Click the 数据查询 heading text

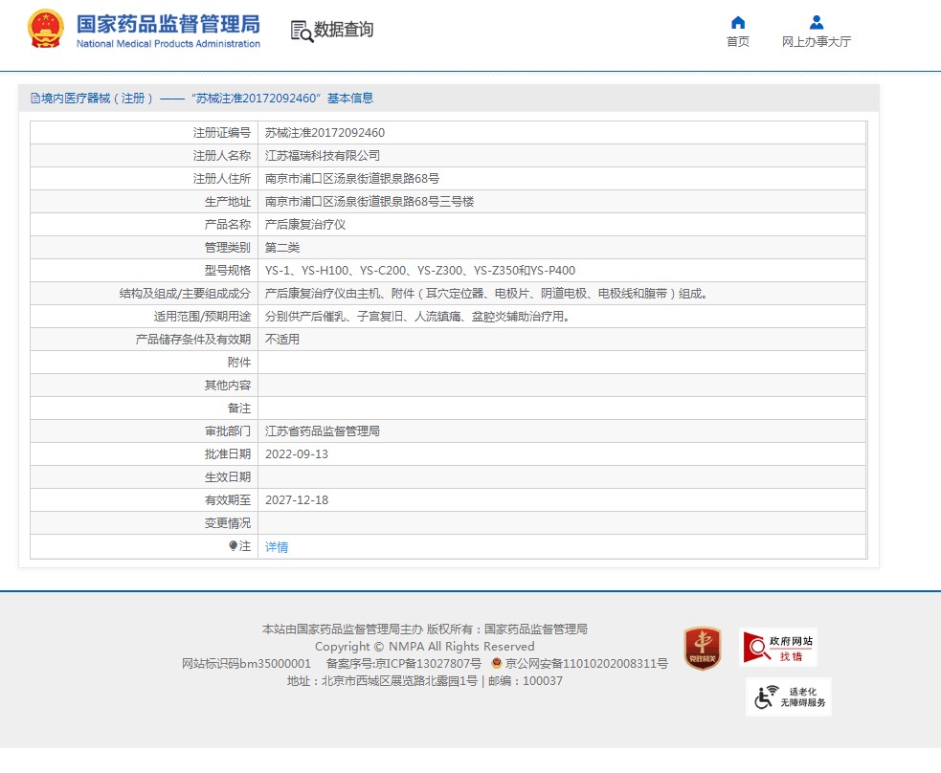pyautogui.click(x=344, y=30)
